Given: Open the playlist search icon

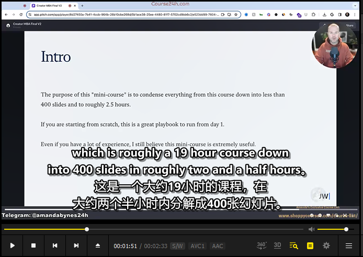Looking at the screenshot, I should click(x=293, y=245).
